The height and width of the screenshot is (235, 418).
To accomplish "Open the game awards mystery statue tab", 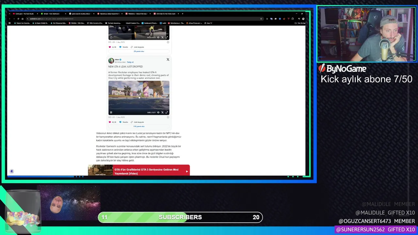I will coord(82,14).
